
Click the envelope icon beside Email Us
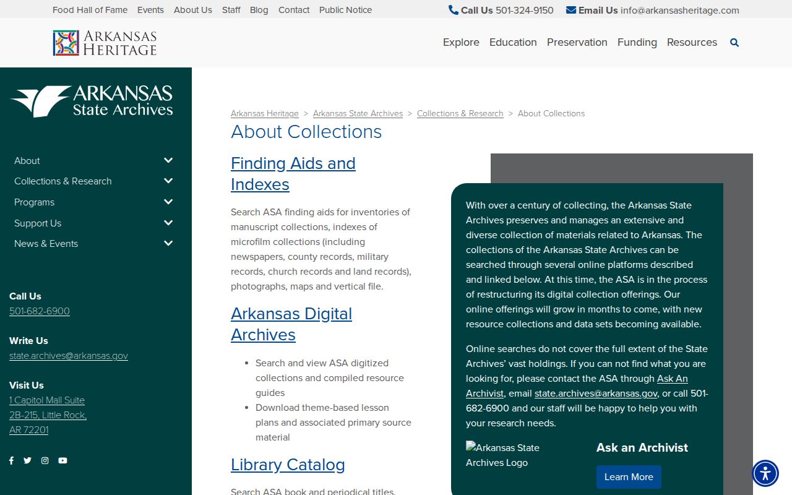[571, 10]
